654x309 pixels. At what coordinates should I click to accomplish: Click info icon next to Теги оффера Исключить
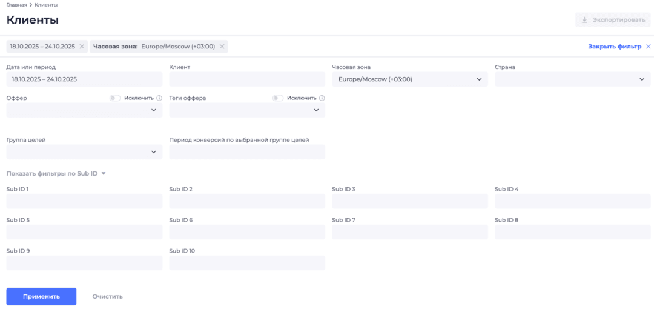click(x=322, y=98)
